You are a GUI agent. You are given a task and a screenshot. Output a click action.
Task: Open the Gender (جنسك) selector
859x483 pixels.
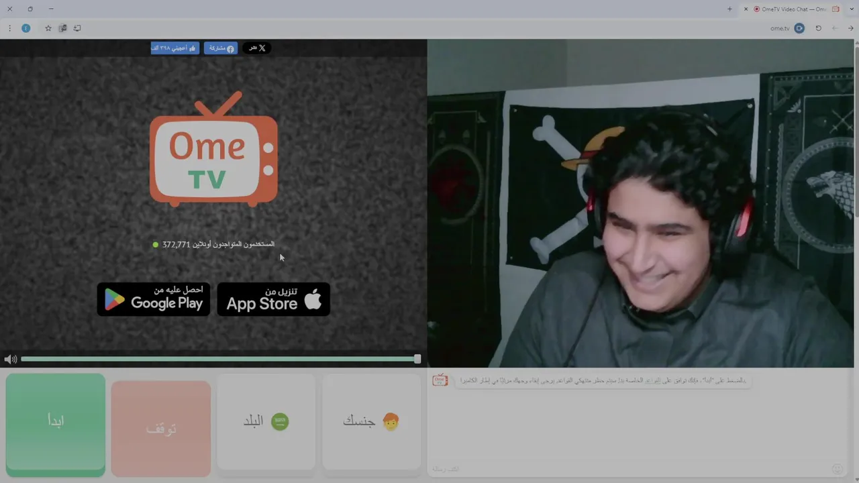pos(372,421)
